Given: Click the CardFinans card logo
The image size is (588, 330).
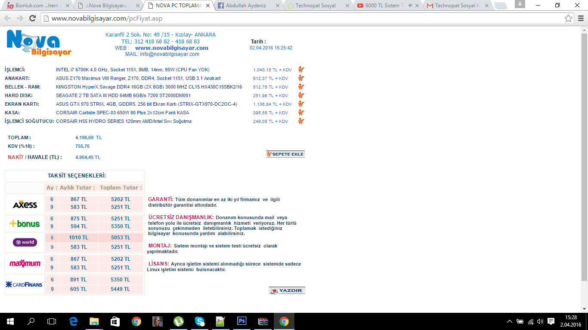Looking at the screenshot, I should click(24, 284).
